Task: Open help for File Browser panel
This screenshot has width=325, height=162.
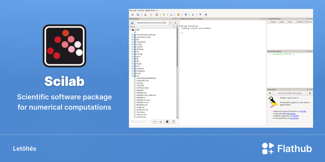Action: pyautogui.click(x=173, y=19)
